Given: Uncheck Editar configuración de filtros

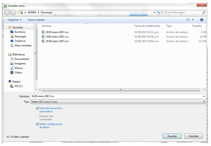Looking at the screenshot, I should tap(37, 124).
